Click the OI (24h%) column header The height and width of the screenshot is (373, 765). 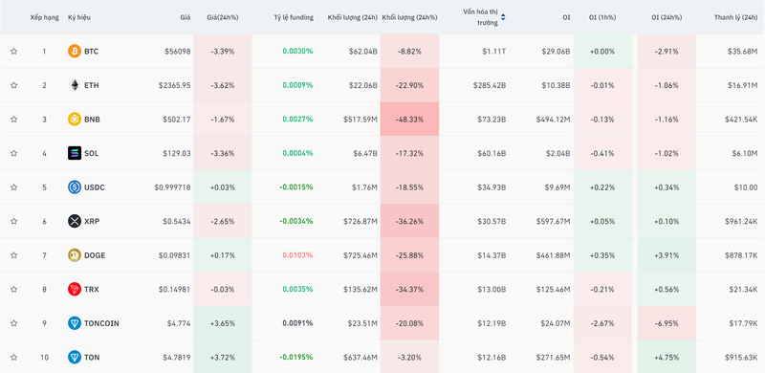point(667,17)
